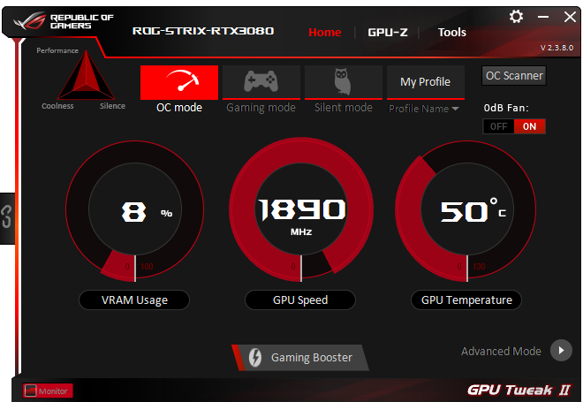The image size is (583, 402).
Task: Launch the OC Scanner
Action: tap(514, 76)
